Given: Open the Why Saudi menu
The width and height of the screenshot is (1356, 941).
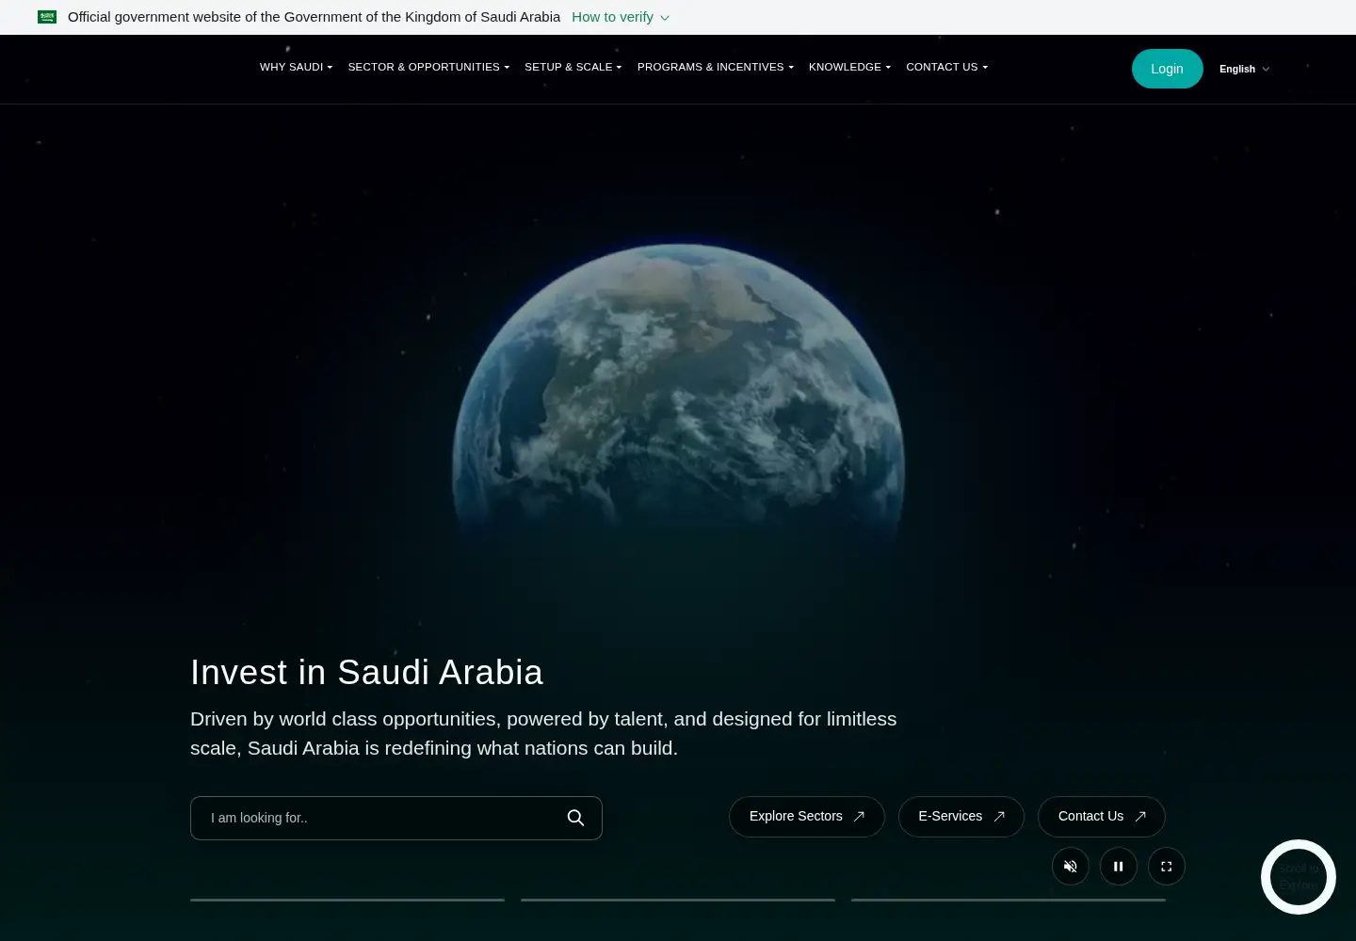Looking at the screenshot, I should (x=296, y=67).
